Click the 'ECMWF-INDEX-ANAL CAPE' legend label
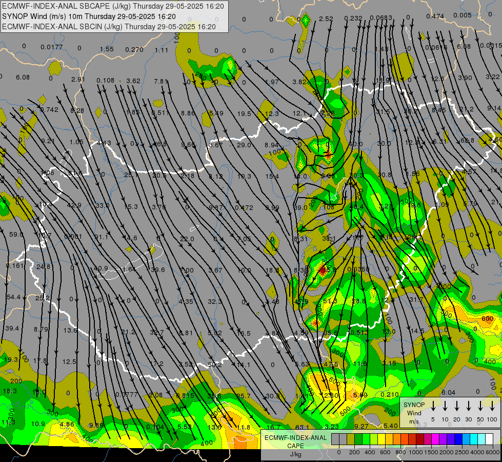 295,441
